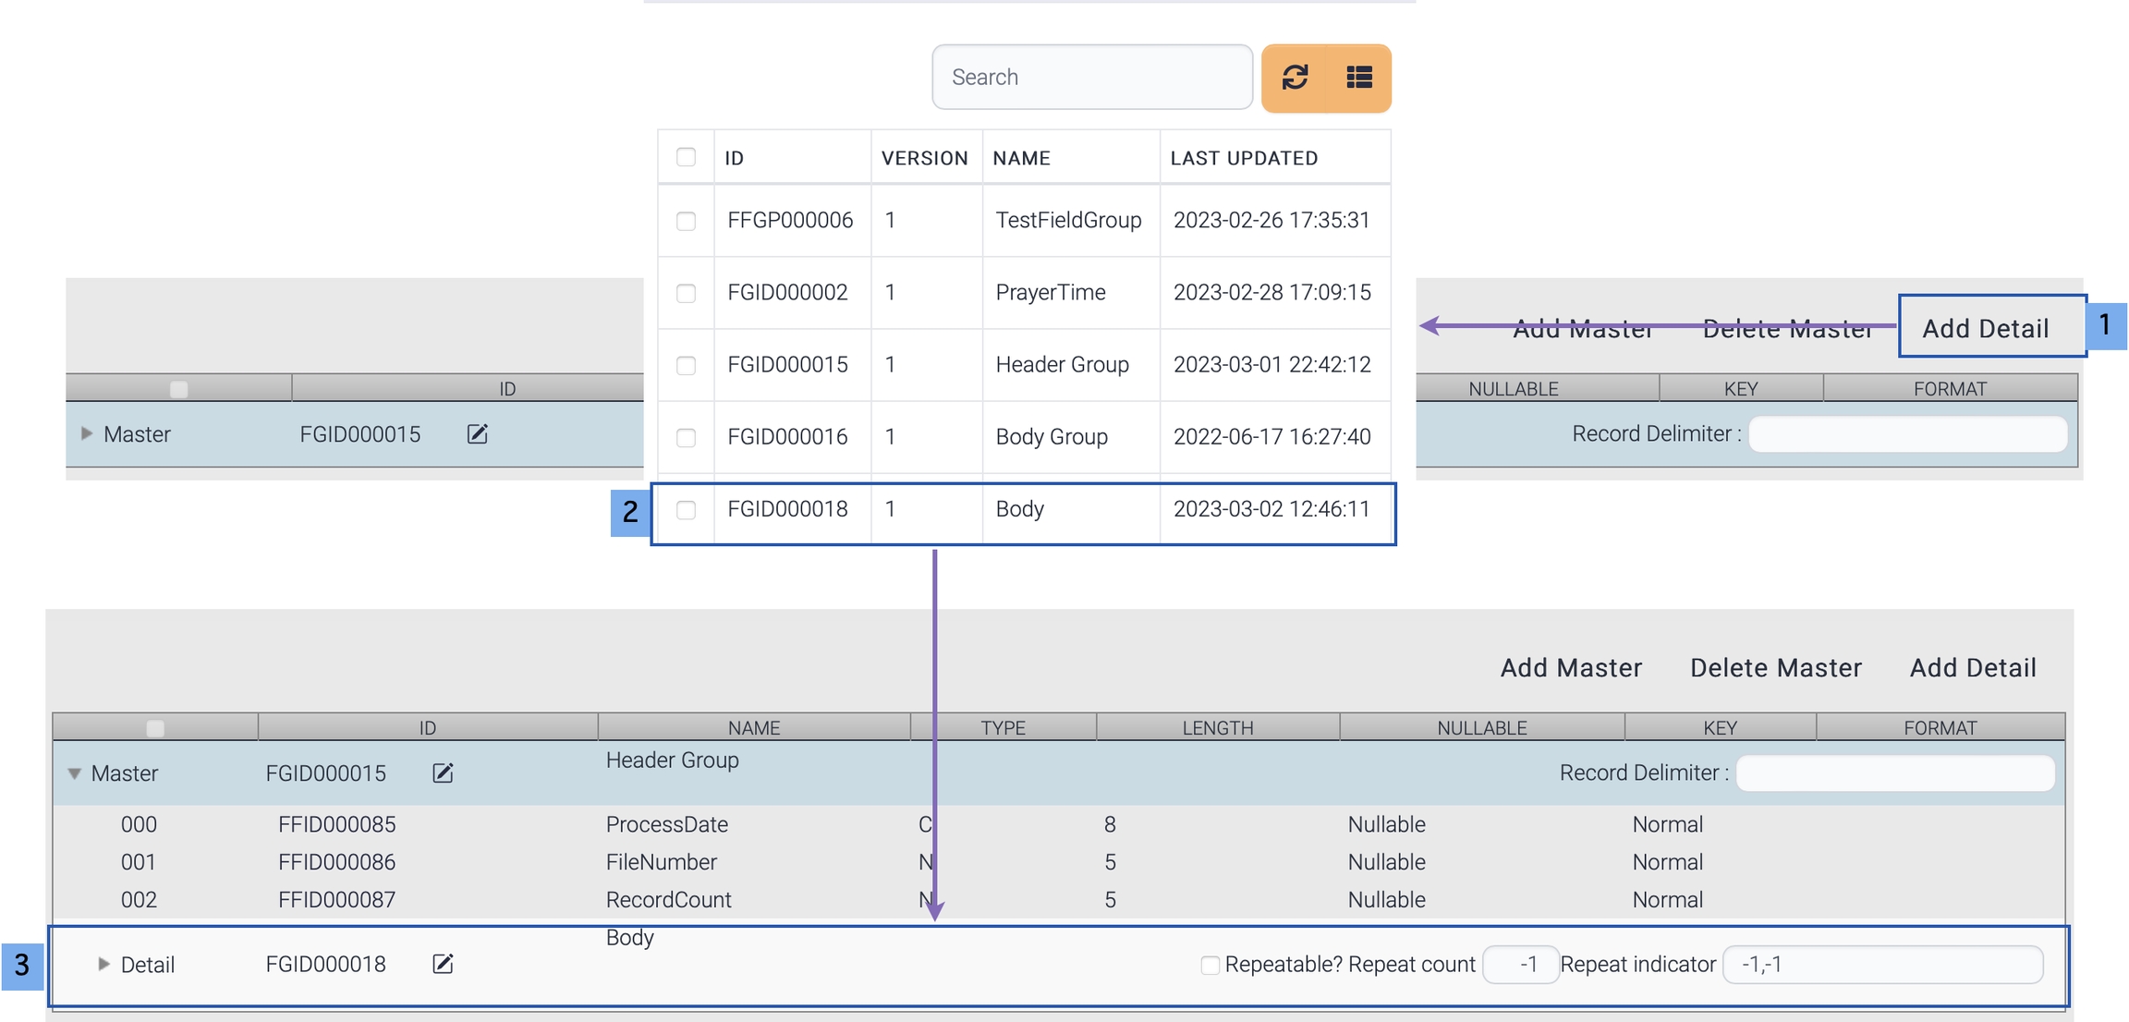Enable the Repeatable? checkbox on Detail row

[x=1209, y=966]
